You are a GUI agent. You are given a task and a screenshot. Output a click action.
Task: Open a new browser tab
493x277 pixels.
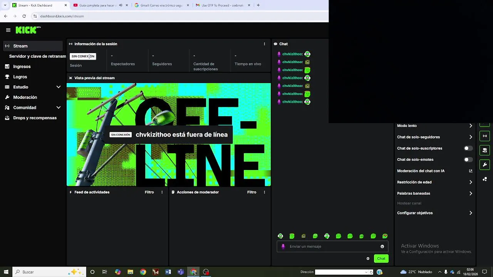[258, 5]
